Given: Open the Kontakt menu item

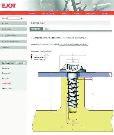Looking at the screenshot, I should pyautogui.click(x=105, y=13).
